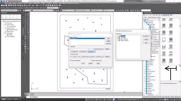Select Undefined Classes in Map Explorer

(x=13, y=30)
